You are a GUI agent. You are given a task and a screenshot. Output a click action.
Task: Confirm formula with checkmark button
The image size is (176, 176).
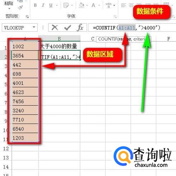68,28
